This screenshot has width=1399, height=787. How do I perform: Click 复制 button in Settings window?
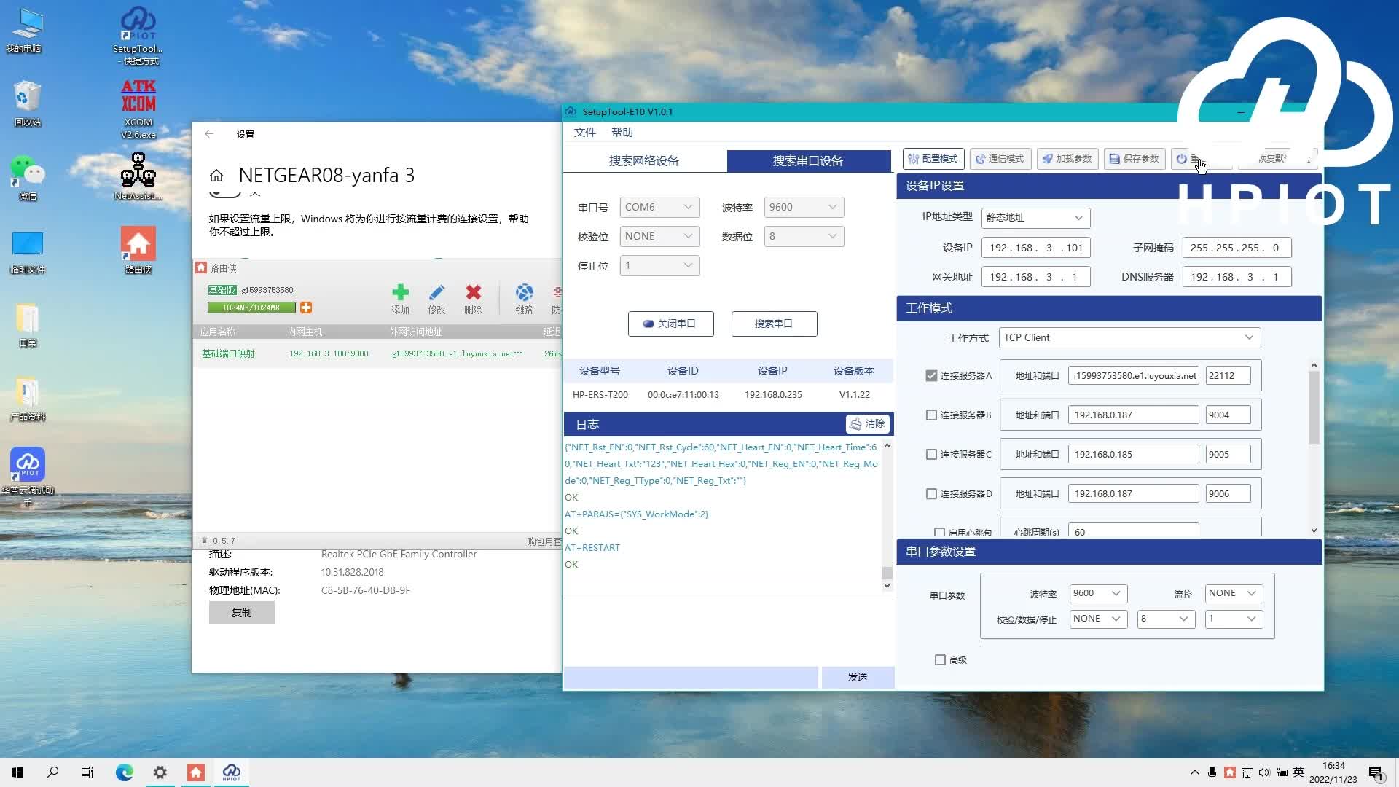tap(242, 613)
